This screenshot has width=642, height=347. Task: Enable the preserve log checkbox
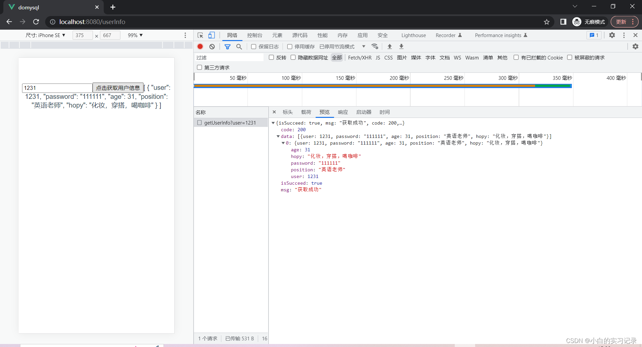pyautogui.click(x=254, y=47)
